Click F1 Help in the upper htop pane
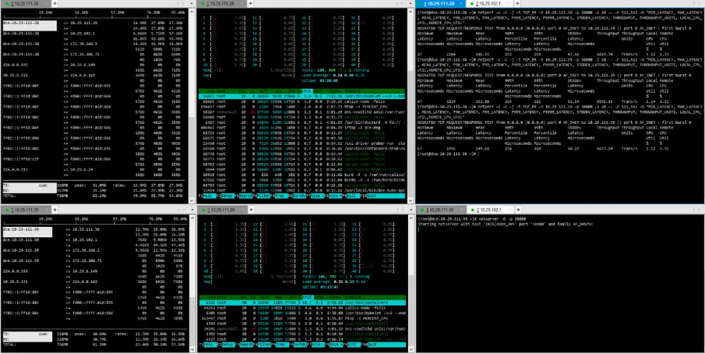 tap(206, 196)
